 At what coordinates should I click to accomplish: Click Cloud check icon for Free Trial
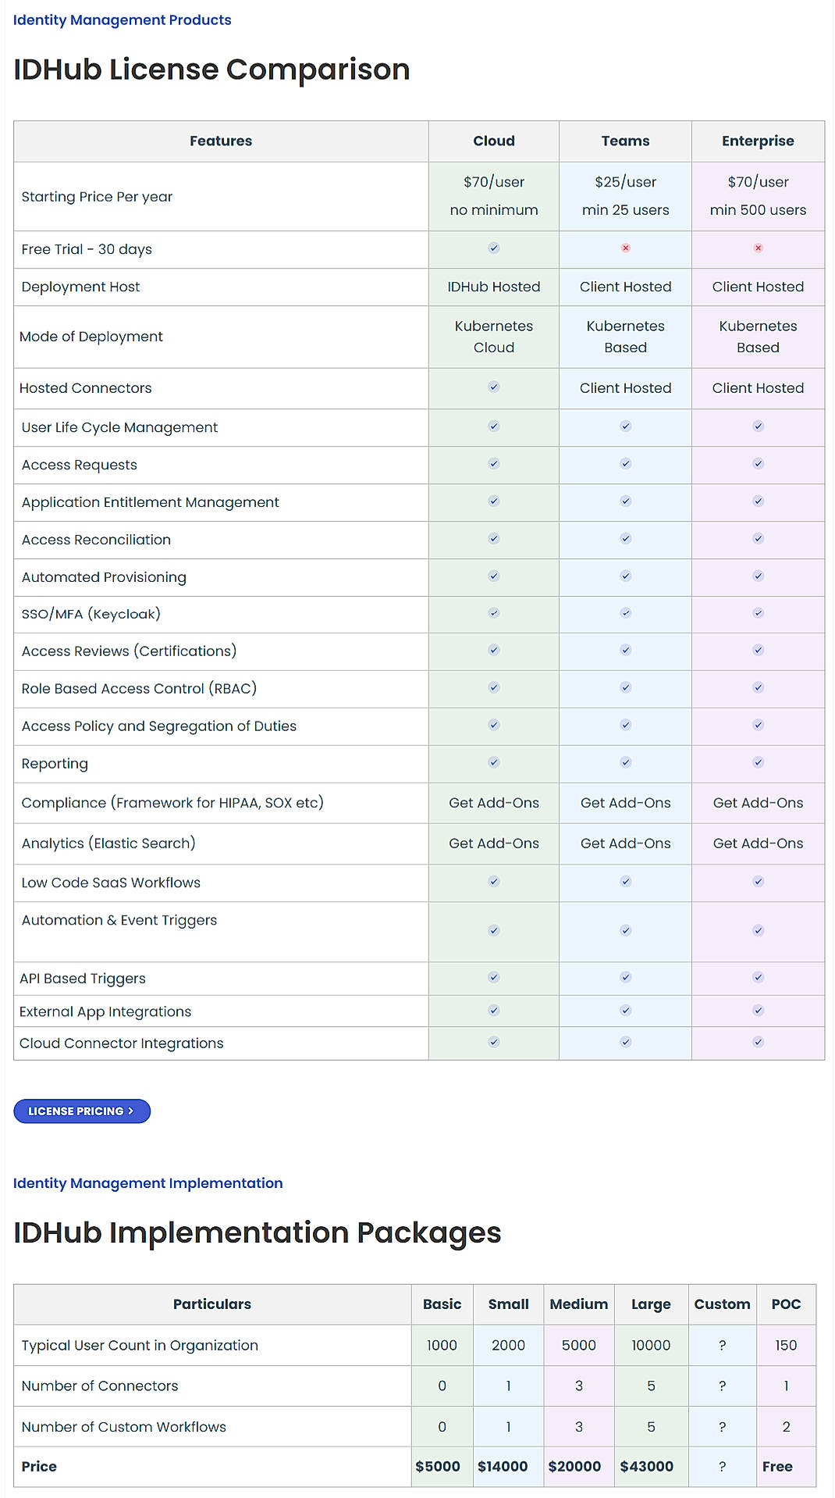pos(494,248)
